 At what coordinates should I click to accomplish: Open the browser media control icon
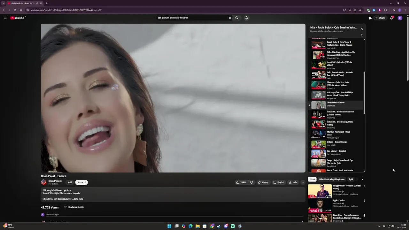(x=394, y=10)
